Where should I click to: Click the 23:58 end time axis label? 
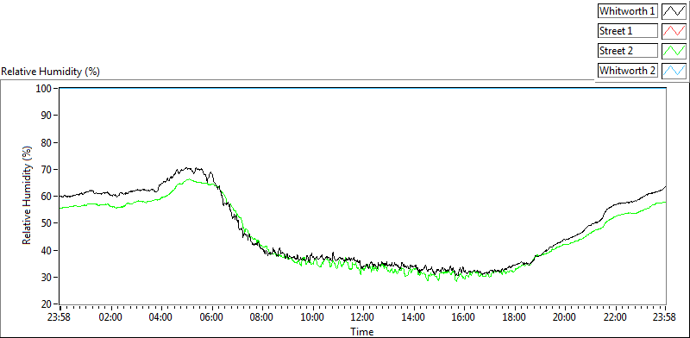click(665, 317)
